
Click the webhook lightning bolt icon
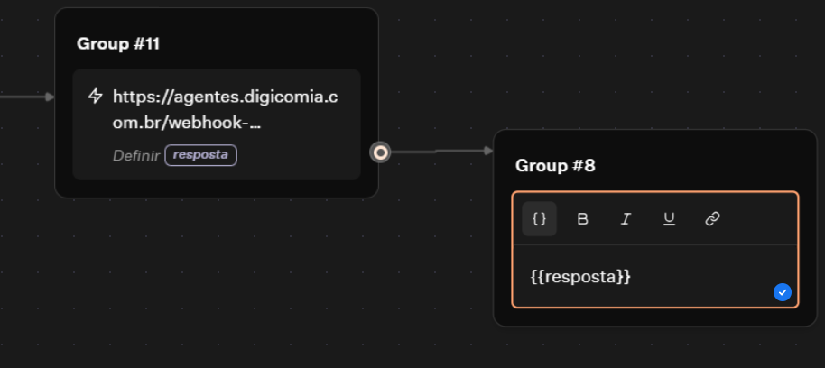tap(95, 97)
